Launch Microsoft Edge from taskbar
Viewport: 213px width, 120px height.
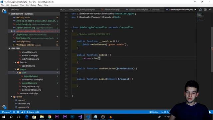pyautogui.click(x=27, y=117)
